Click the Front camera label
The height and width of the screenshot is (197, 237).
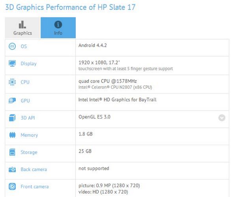click(34, 186)
